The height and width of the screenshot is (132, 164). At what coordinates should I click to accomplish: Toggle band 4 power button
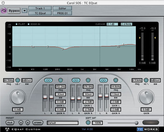tap(116, 80)
